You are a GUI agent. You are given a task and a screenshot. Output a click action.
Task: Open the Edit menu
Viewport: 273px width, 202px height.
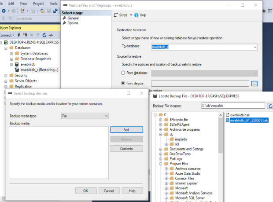11,4
